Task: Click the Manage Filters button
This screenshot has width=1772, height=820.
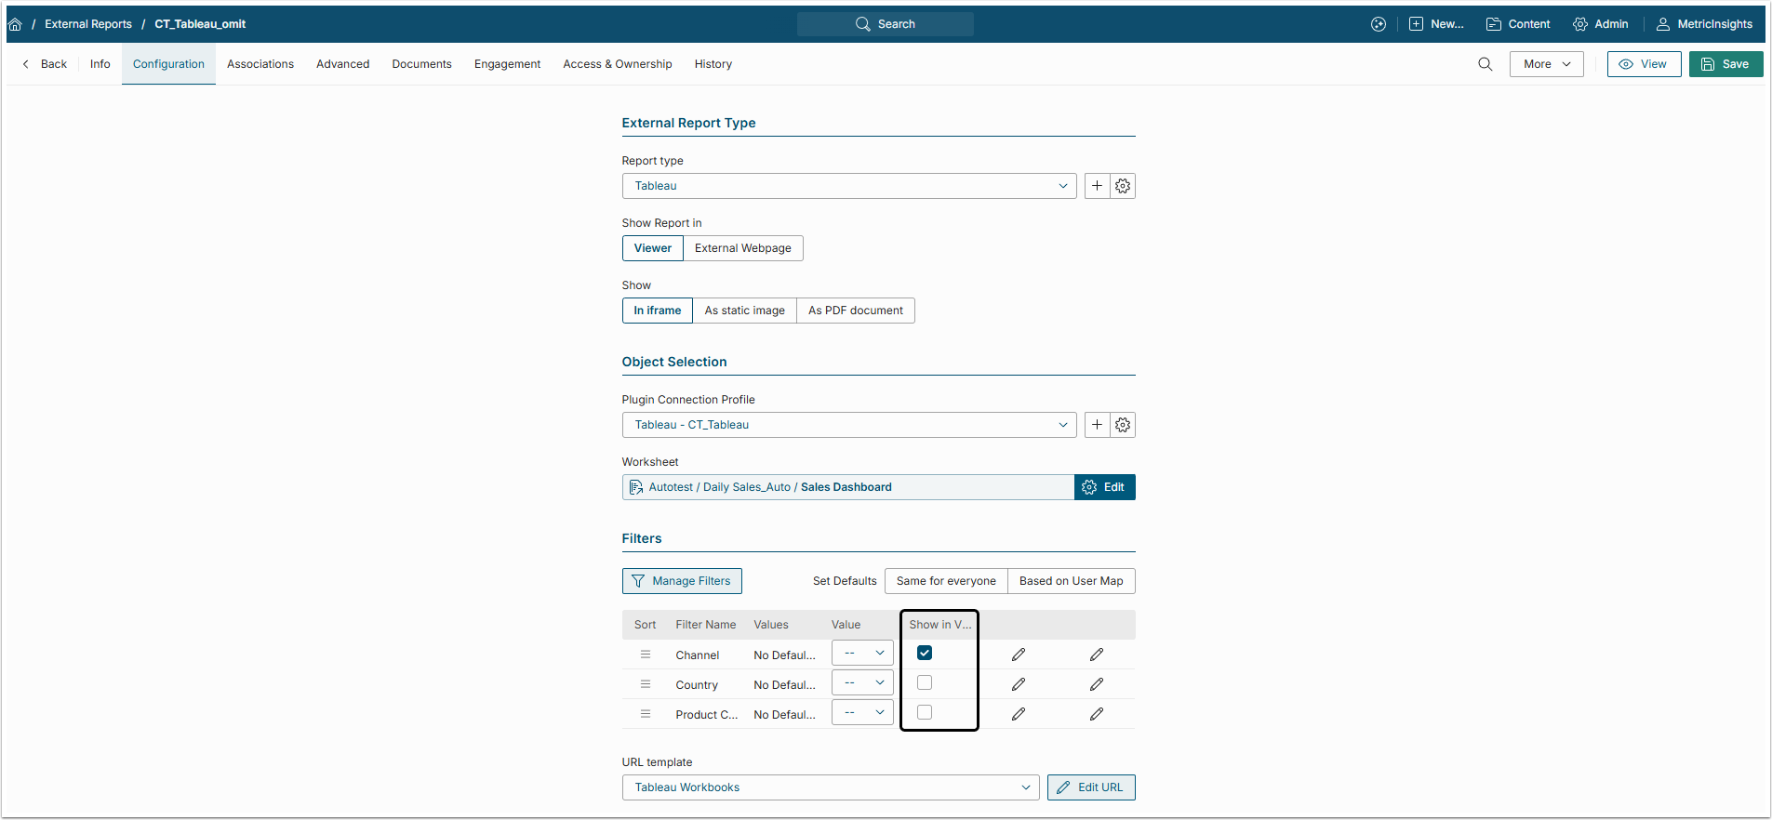Action: [682, 581]
